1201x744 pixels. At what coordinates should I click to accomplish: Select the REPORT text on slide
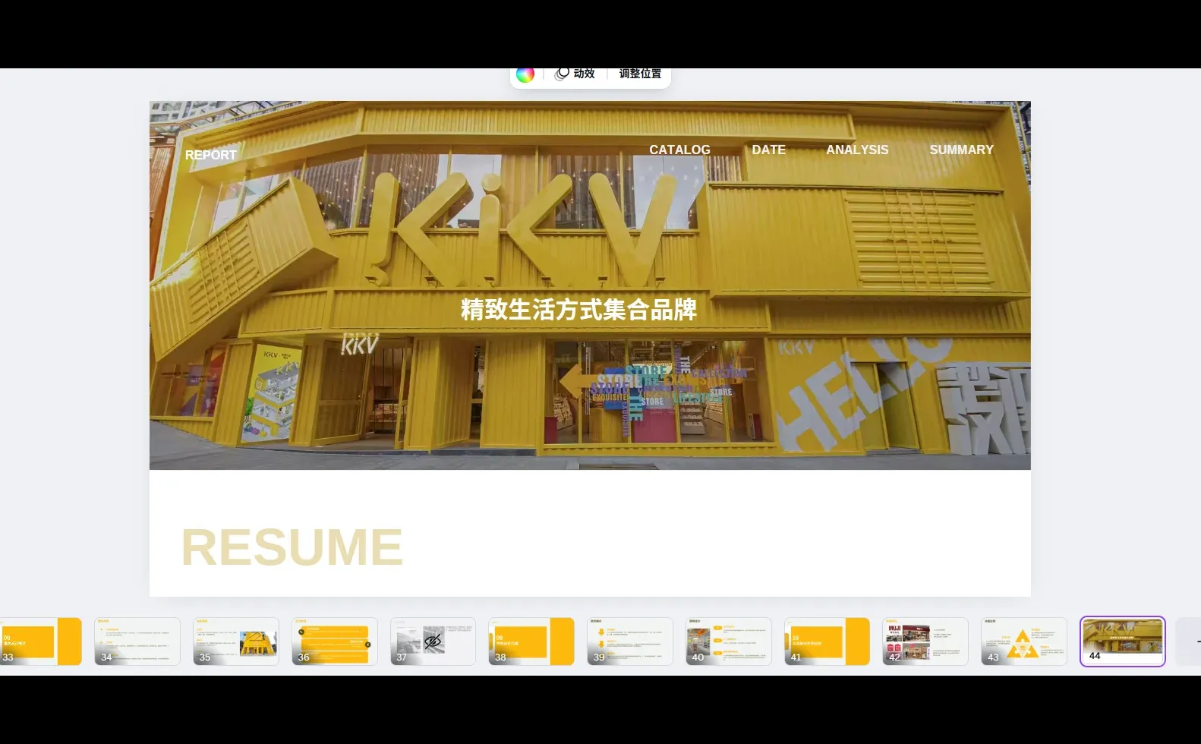pos(211,155)
